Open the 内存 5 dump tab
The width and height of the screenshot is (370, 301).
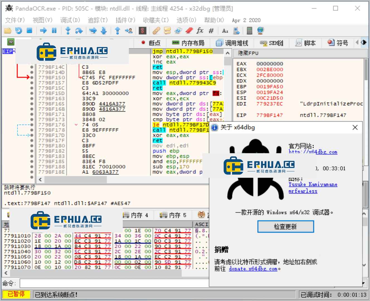(x=173, y=215)
